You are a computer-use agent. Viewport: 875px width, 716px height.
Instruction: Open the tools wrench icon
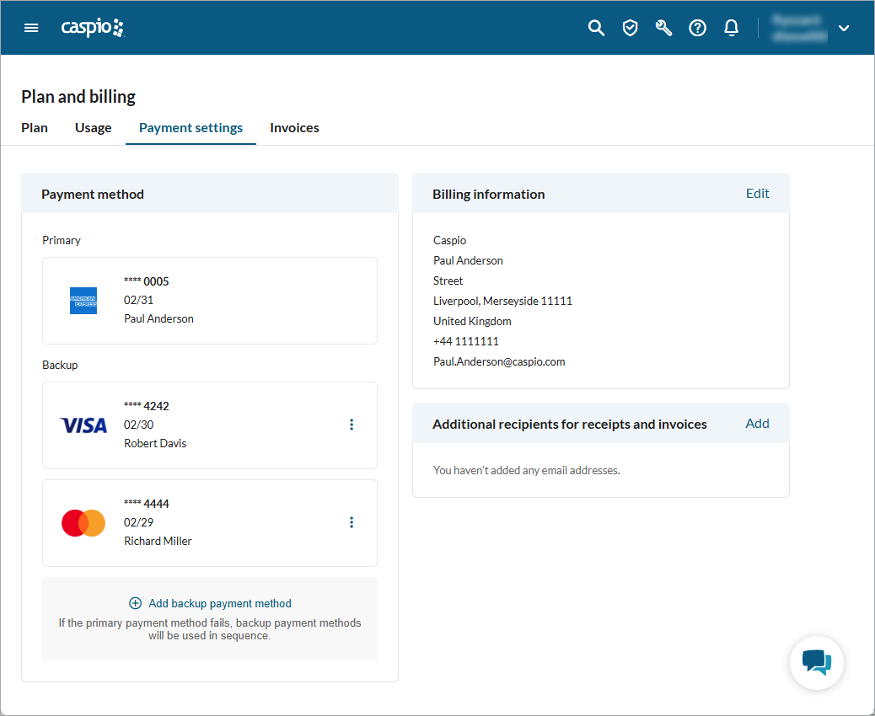663,28
